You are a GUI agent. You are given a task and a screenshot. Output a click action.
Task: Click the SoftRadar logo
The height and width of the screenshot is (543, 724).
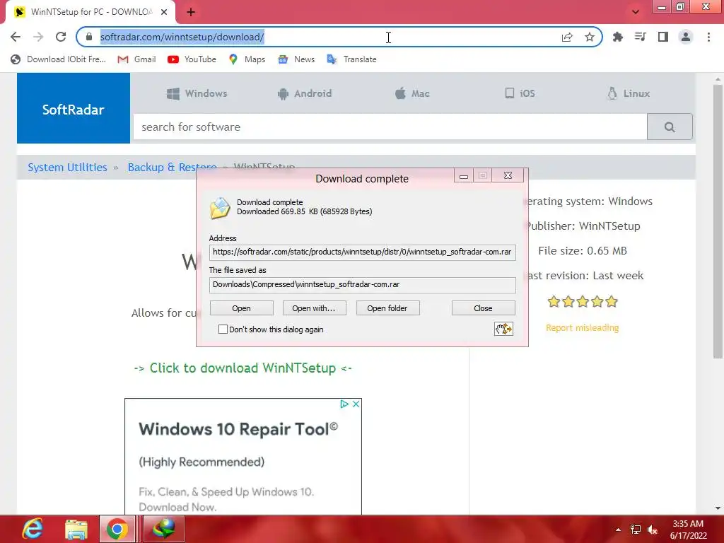(74, 110)
